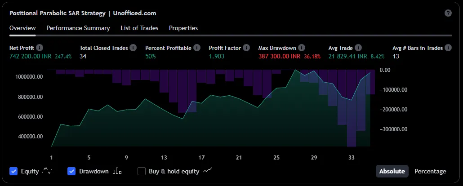Click the equity line chart icon in legend
The height and width of the screenshot is (186, 463).
pos(47,171)
